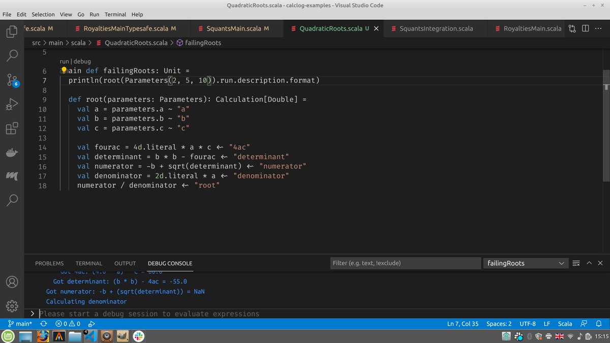Change the LF end-of-line sequence
The height and width of the screenshot is (343, 610).
tap(547, 324)
